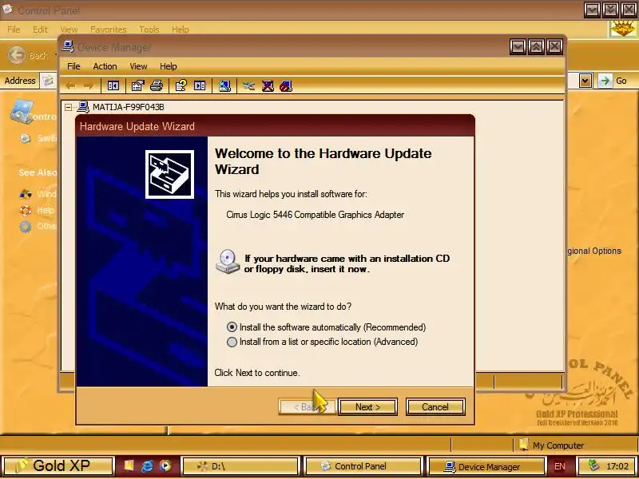Click the 17:02 clock in the tray
The width and height of the screenshot is (639, 479).
(x=617, y=466)
